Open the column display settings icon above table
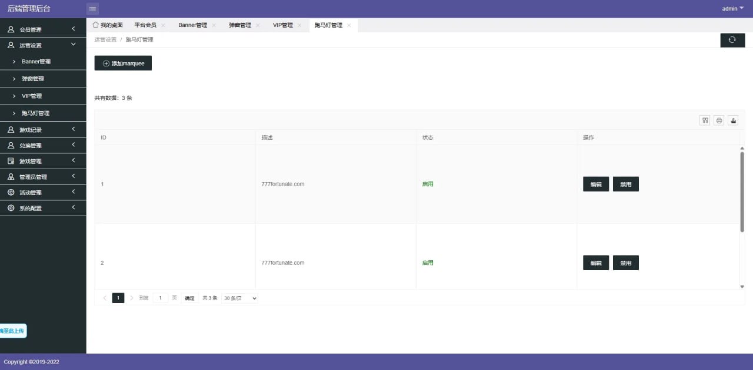753x370 pixels. click(705, 120)
